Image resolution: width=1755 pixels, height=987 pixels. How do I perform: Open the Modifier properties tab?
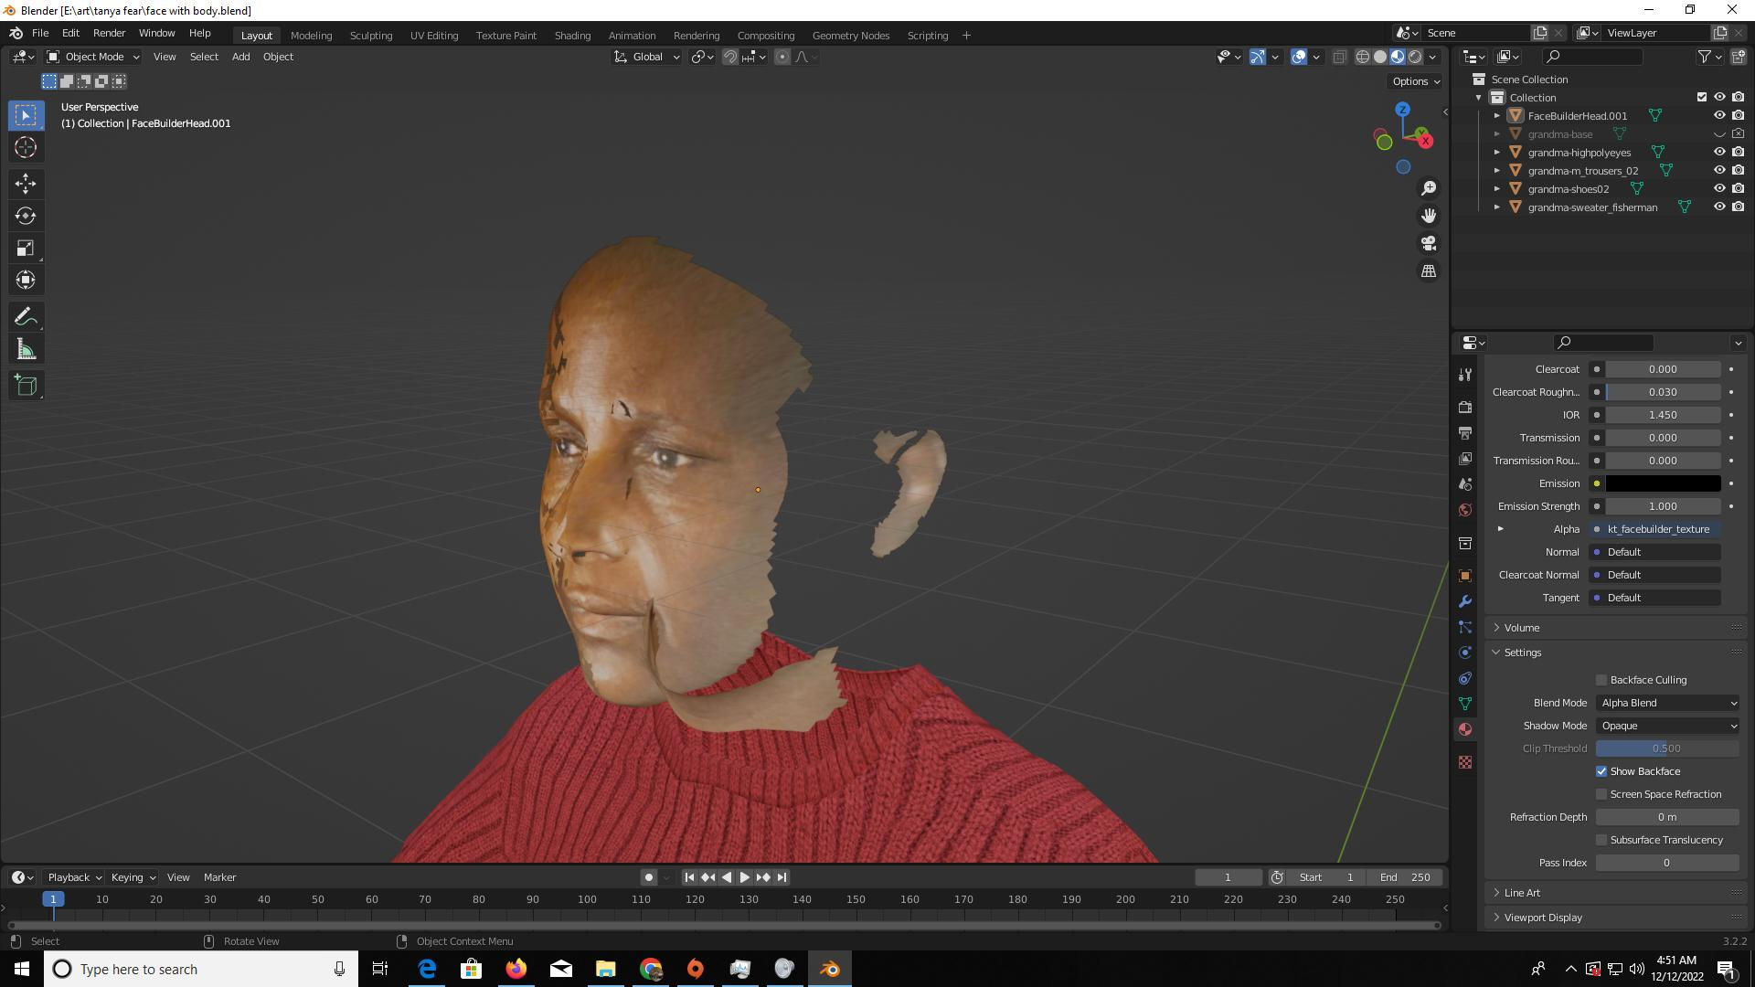tap(1465, 601)
